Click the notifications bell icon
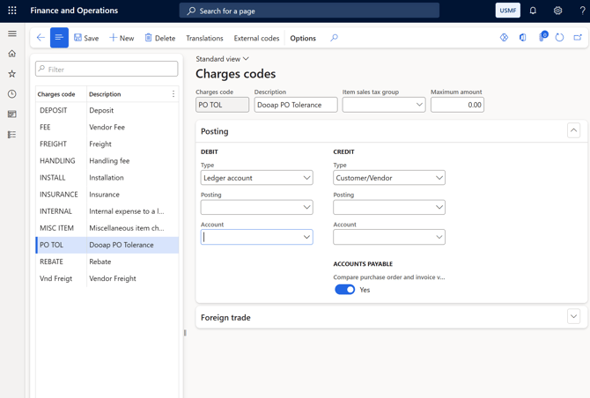 (533, 11)
